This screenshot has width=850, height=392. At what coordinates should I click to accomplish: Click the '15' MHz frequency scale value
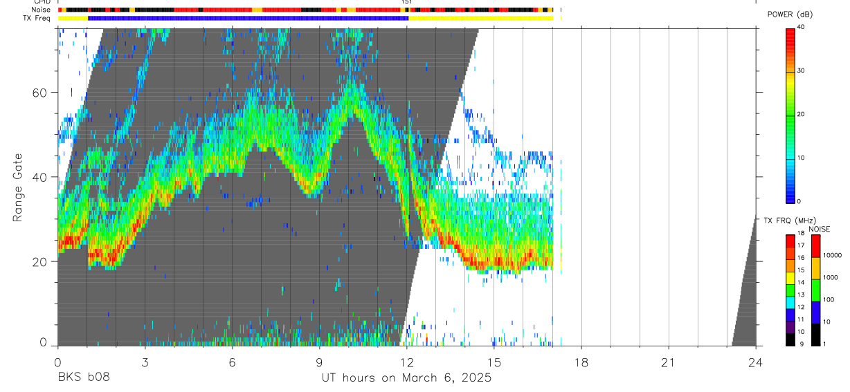pos(802,271)
